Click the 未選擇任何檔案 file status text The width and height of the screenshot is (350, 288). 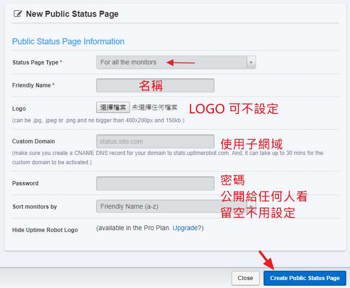click(155, 107)
